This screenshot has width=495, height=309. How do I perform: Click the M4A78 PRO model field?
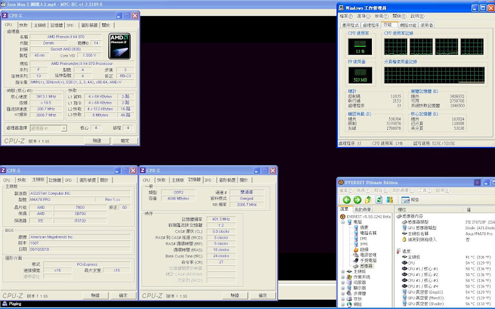[x=62, y=200]
